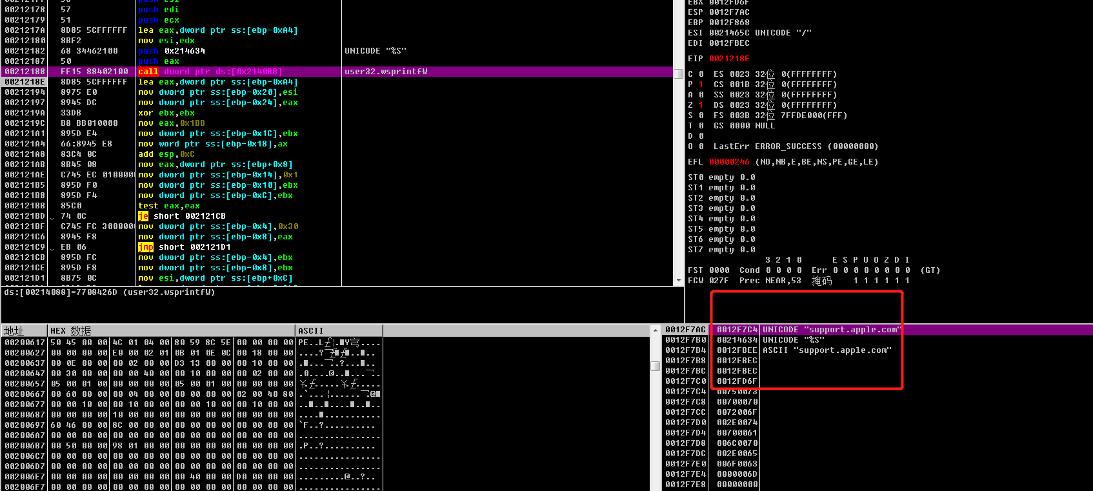The width and height of the screenshot is (1093, 491).
Task: Select stack address 0012F7D8 value 006C0070
Action: (x=737, y=443)
